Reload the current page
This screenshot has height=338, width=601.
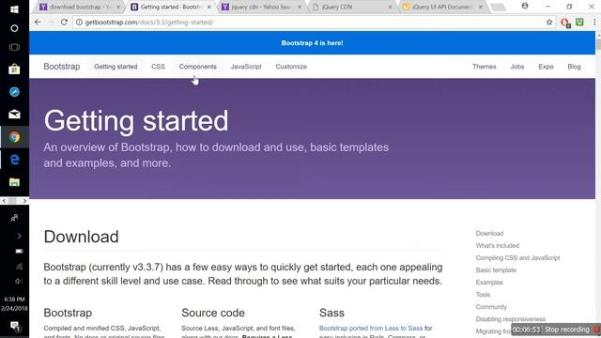tap(64, 23)
